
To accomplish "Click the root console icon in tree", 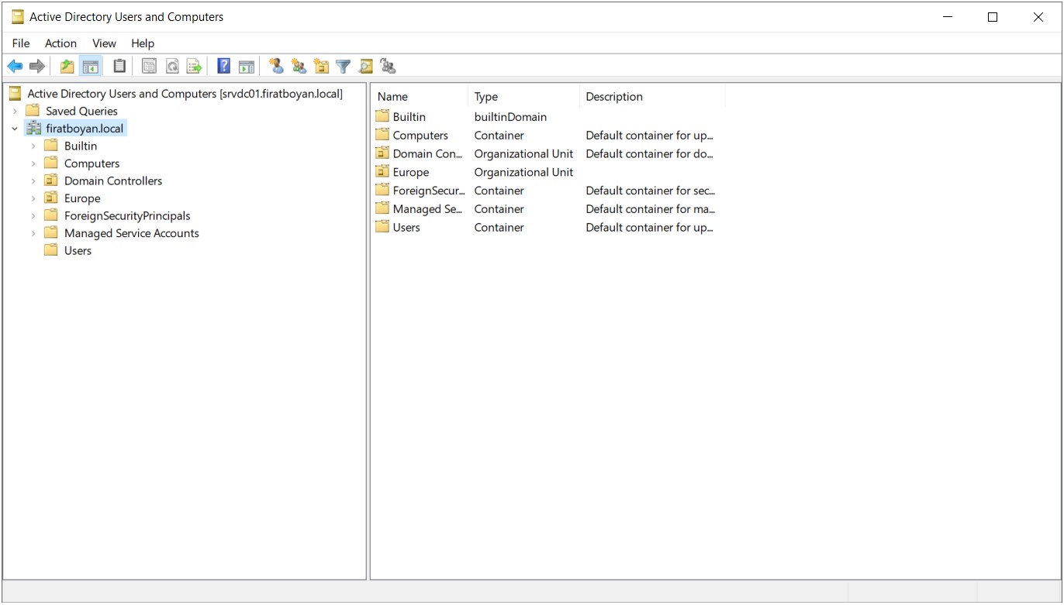I will pyautogui.click(x=16, y=94).
